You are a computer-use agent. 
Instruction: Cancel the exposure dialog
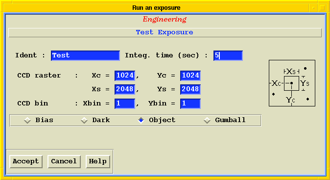pyautogui.click(x=64, y=162)
